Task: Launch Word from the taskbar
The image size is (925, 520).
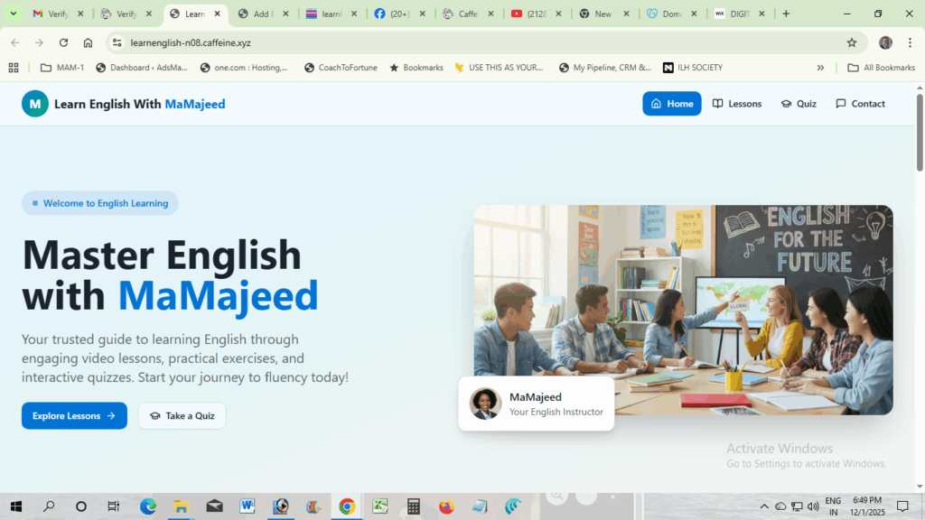Action: (x=248, y=506)
